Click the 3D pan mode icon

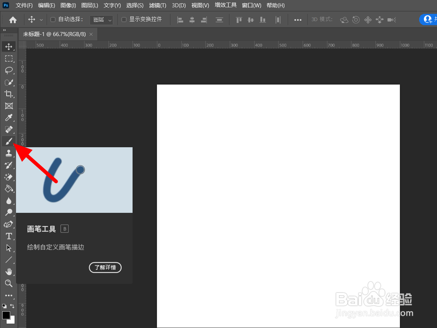pos(368,20)
